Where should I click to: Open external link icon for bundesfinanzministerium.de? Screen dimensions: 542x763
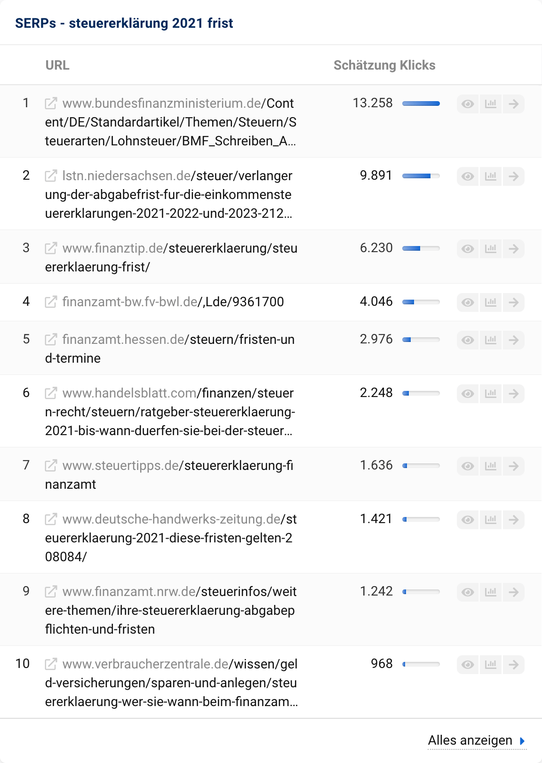(x=51, y=103)
